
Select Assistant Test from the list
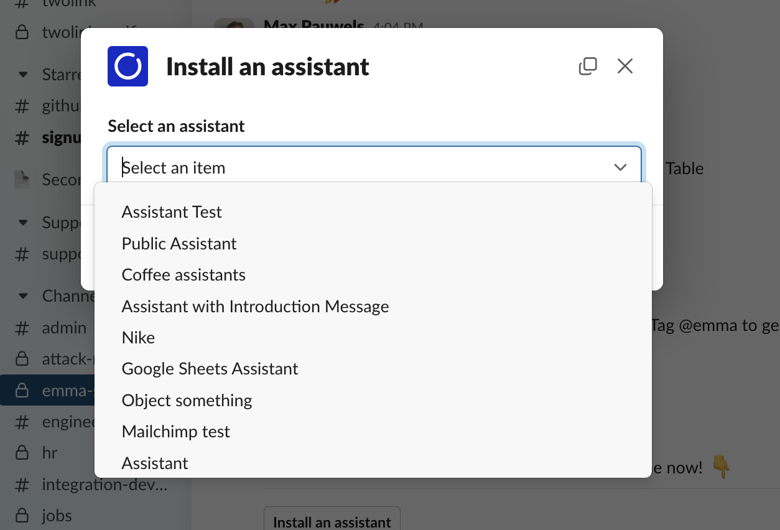click(172, 212)
